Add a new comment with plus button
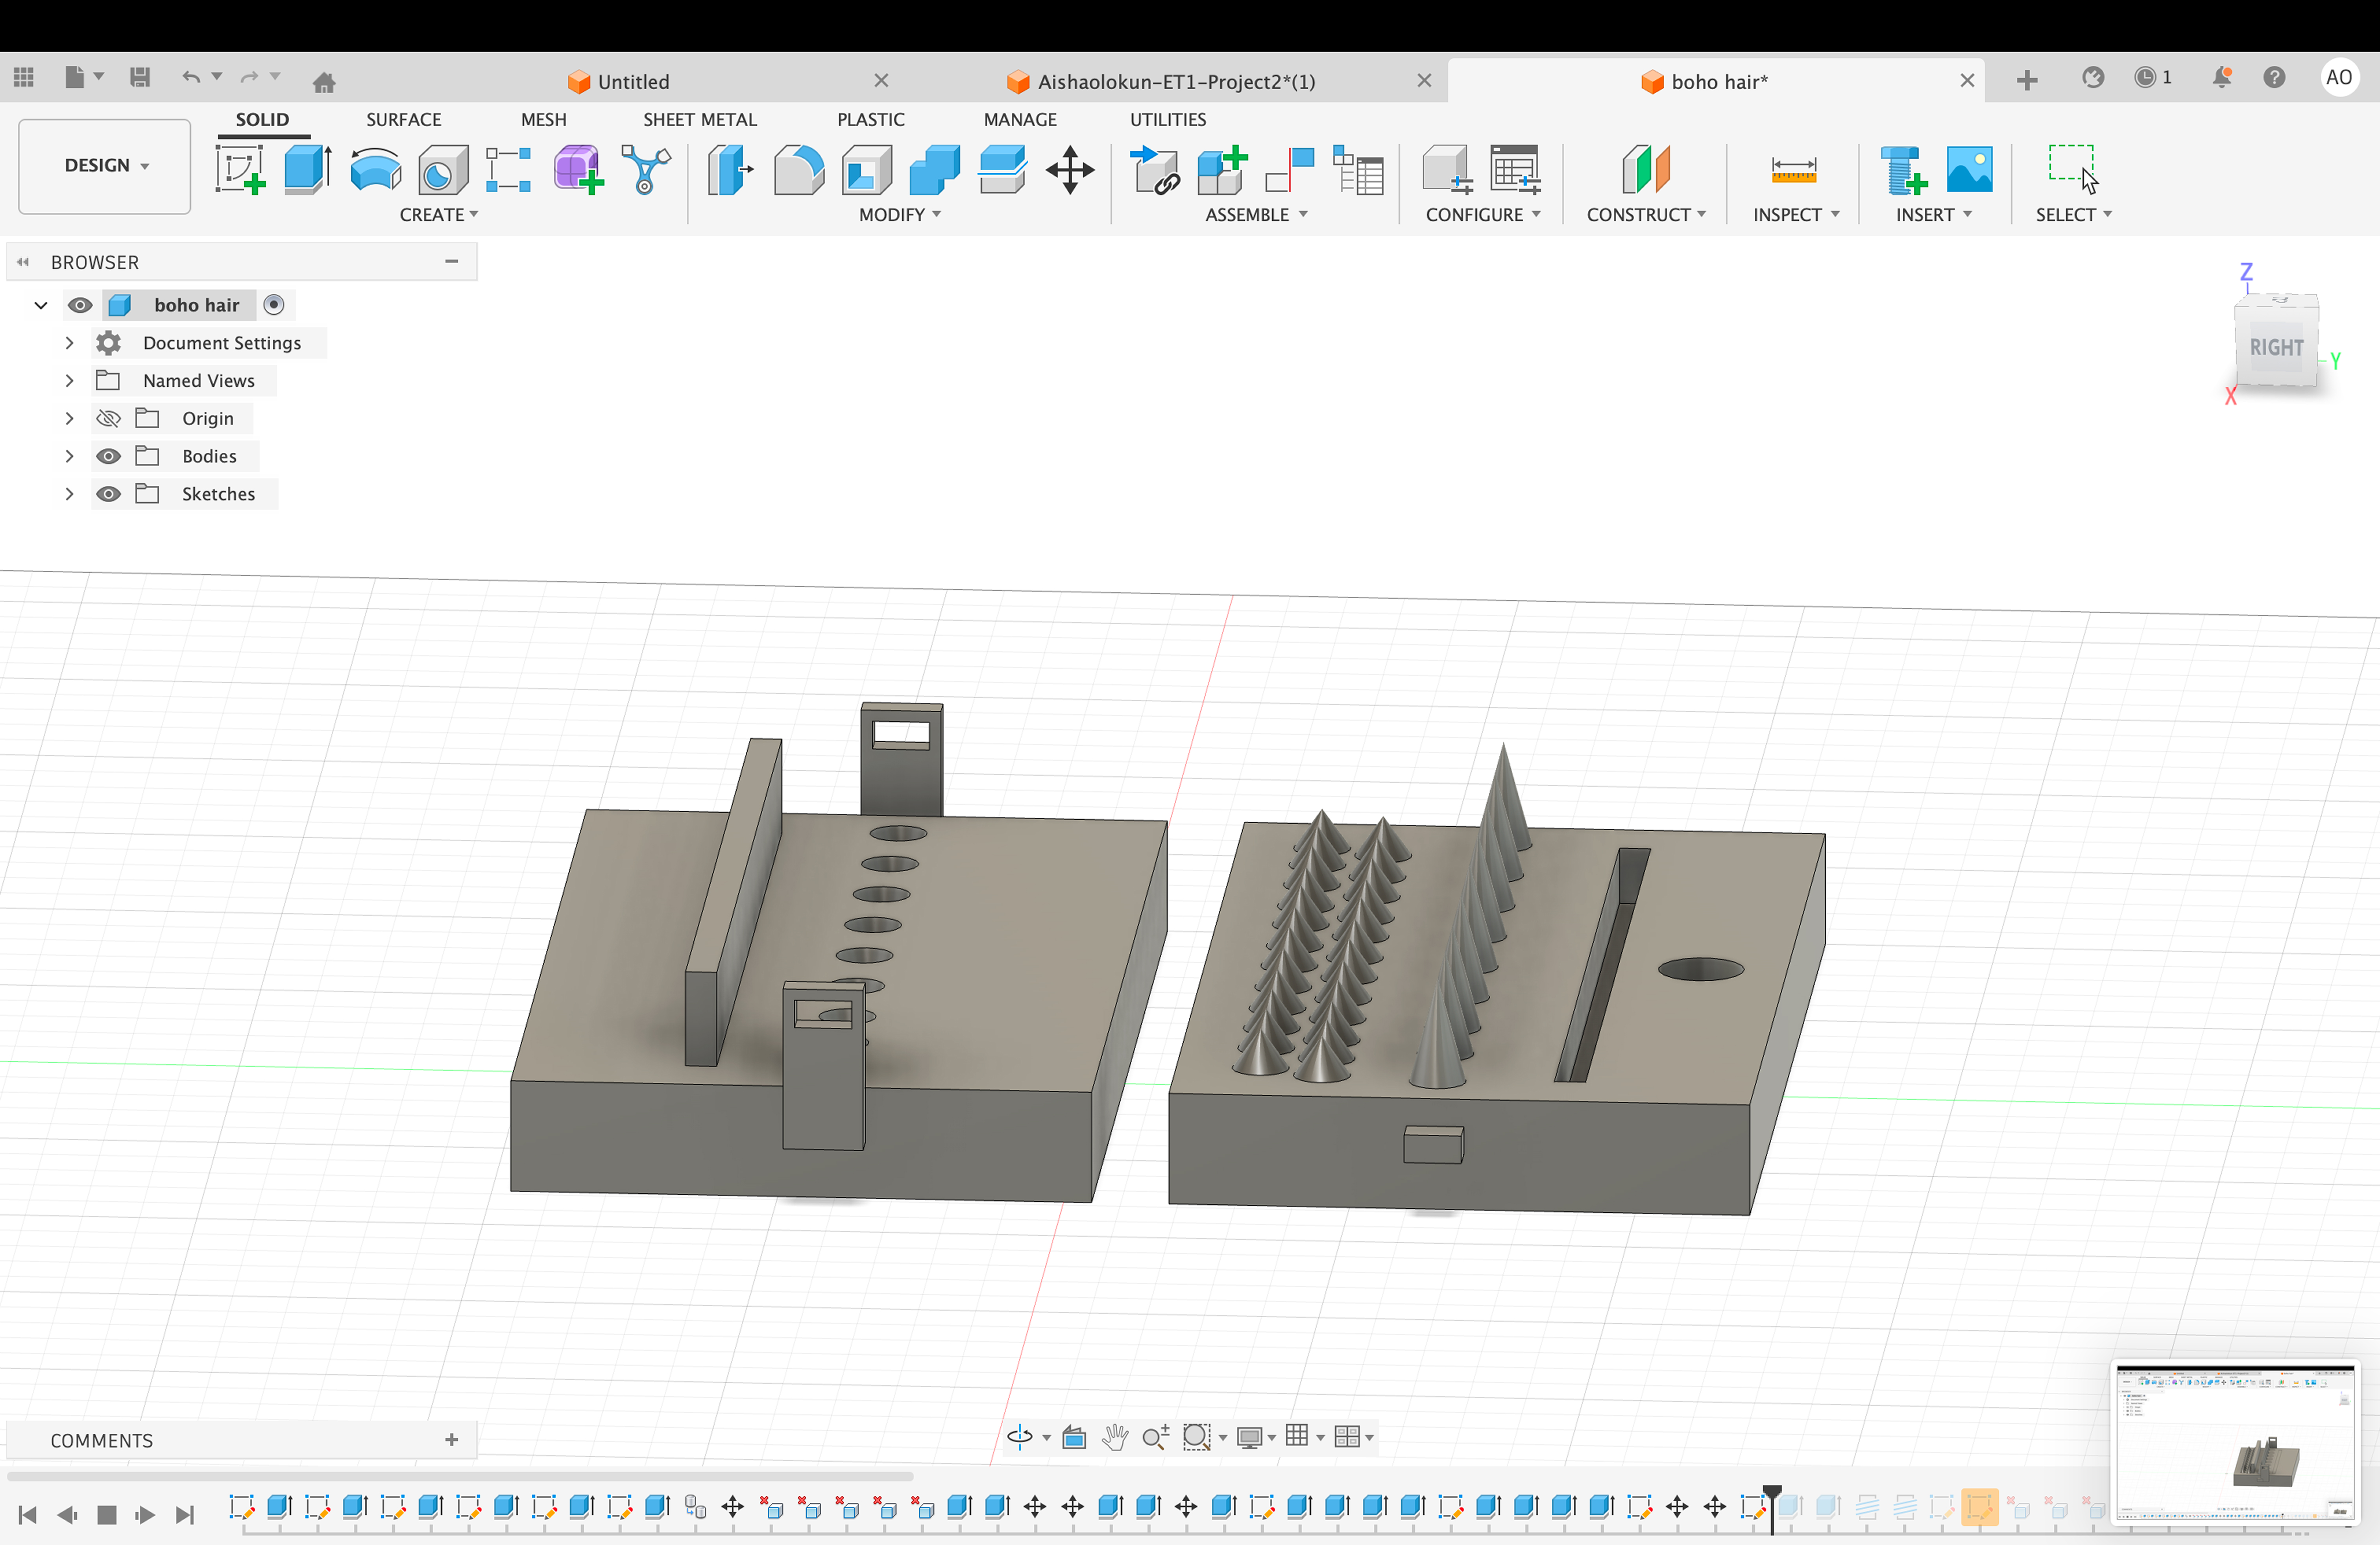 pyautogui.click(x=452, y=1440)
